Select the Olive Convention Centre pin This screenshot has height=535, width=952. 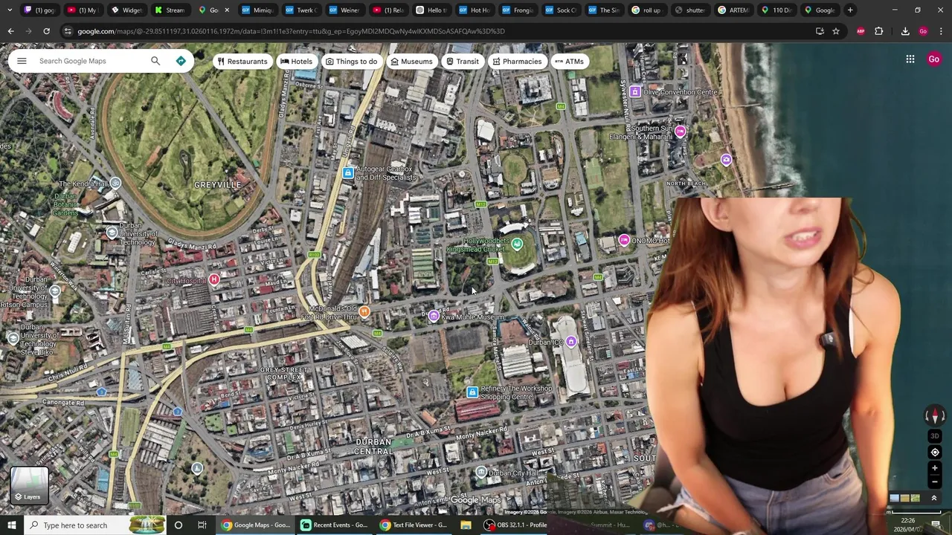coord(634,91)
